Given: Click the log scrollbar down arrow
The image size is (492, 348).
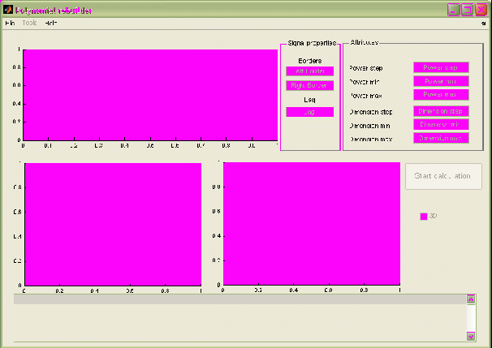Looking at the screenshot, I should (x=470, y=334).
